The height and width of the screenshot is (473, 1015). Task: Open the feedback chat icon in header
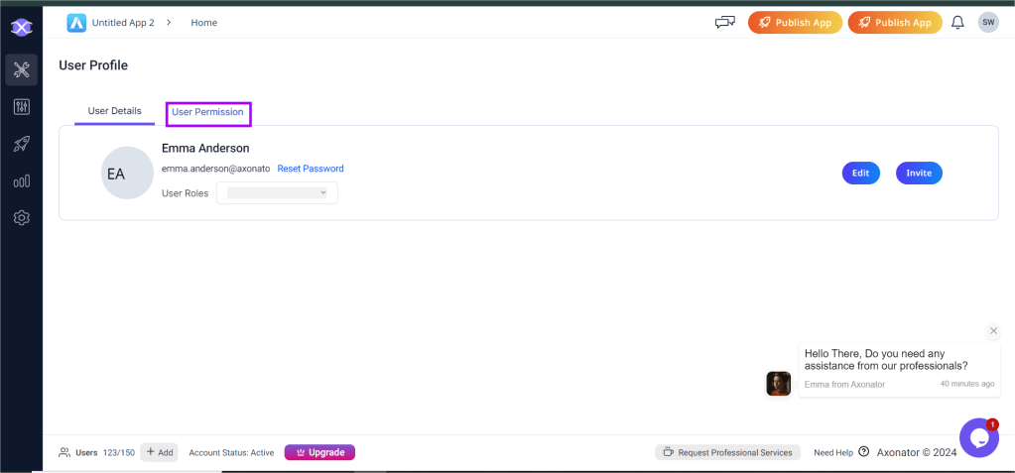[724, 22]
